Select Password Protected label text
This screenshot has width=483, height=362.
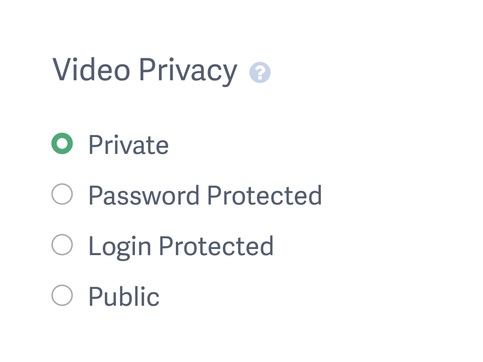205,195
